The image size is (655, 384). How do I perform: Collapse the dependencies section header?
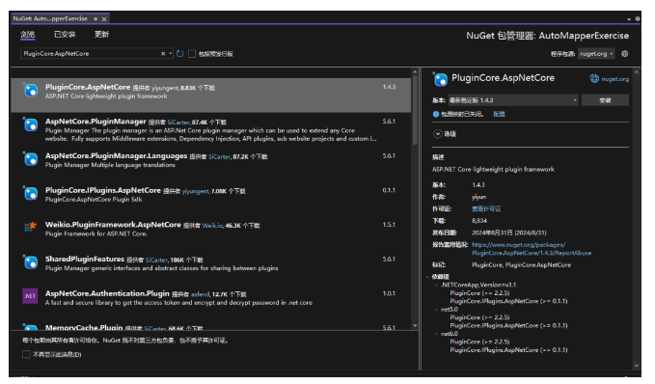(428, 277)
